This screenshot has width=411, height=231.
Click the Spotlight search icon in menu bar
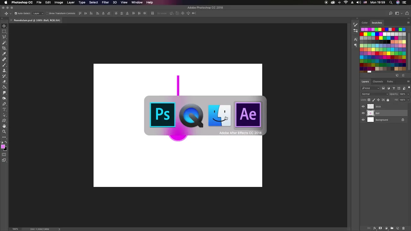[391, 2]
